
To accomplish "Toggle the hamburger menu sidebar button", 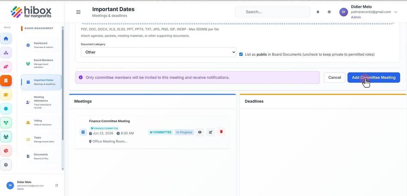I will point(78,12).
